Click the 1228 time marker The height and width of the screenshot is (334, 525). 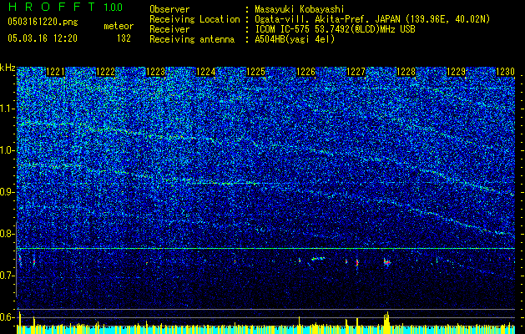click(x=406, y=72)
